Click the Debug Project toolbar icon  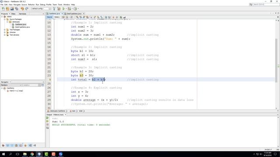pos(69,9)
